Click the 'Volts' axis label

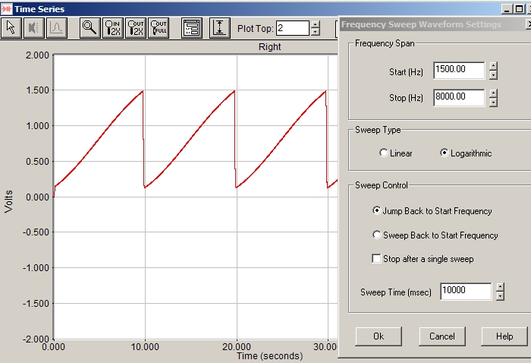coord(8,202)
